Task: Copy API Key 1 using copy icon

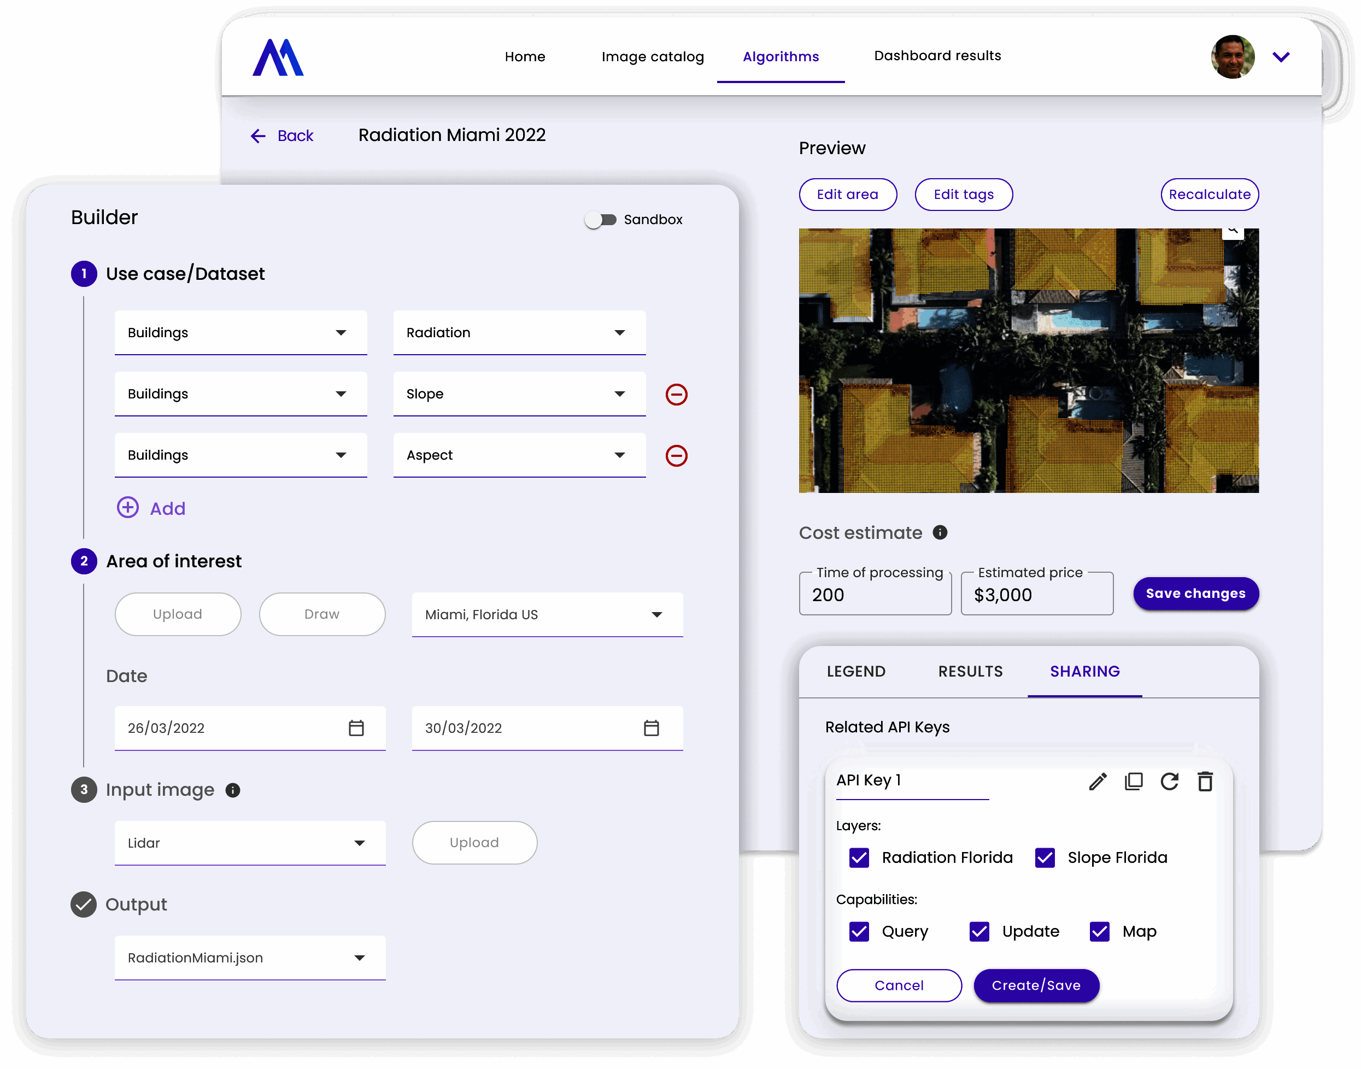Action: click(x=1134, y=781)
